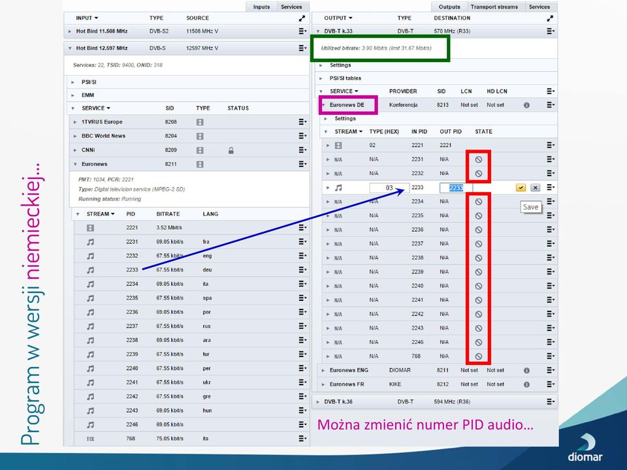Collapse the Euronews input service
The width and height of the screenshot is (627, 470).
[75, 164]
